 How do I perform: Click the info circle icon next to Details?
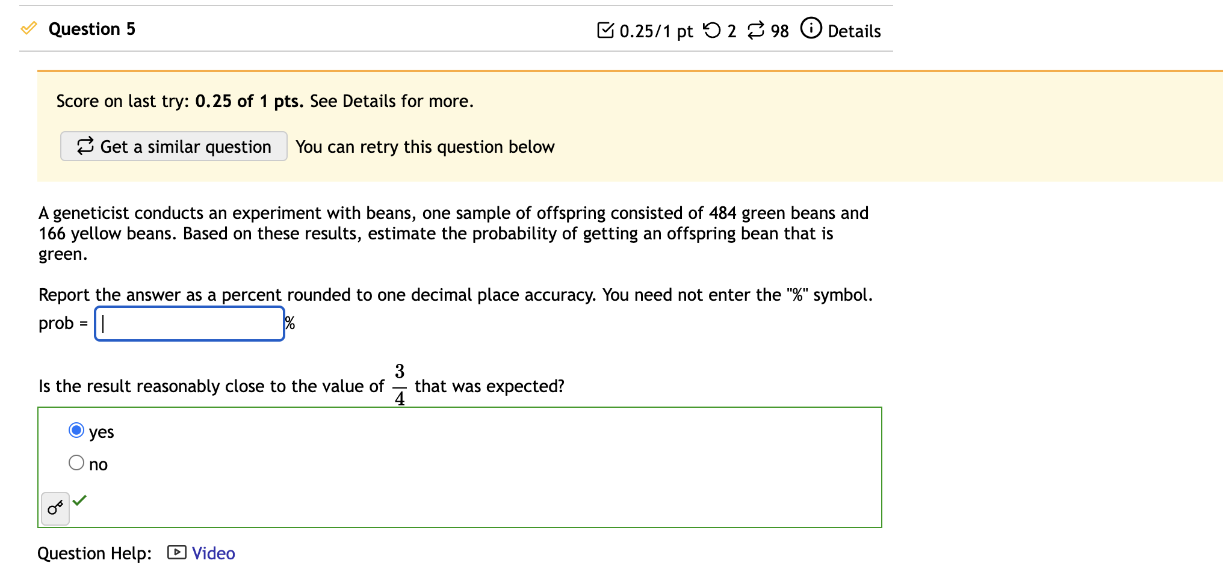811,28
